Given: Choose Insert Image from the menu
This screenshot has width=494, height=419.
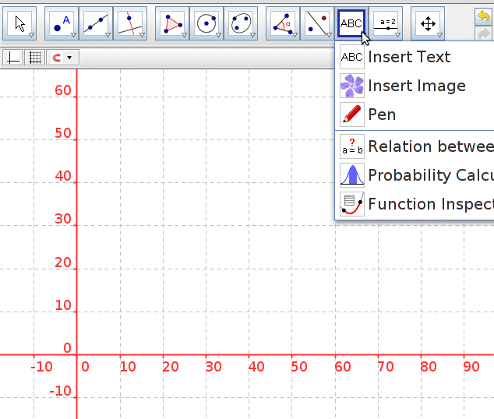Looking at the screenshot, I should (x=416, y=86).
